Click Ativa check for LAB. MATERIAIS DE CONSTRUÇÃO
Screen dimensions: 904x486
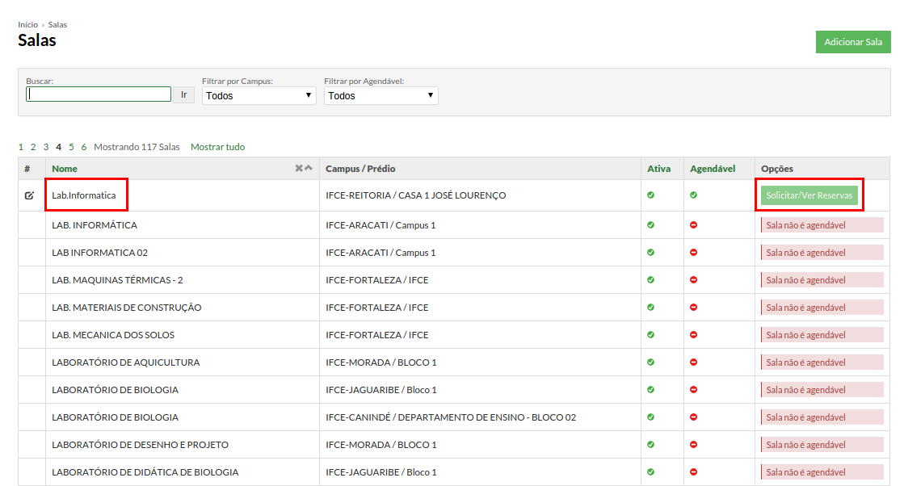pos(651,308)
